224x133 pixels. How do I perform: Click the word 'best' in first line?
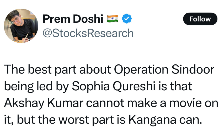(40, 69)
